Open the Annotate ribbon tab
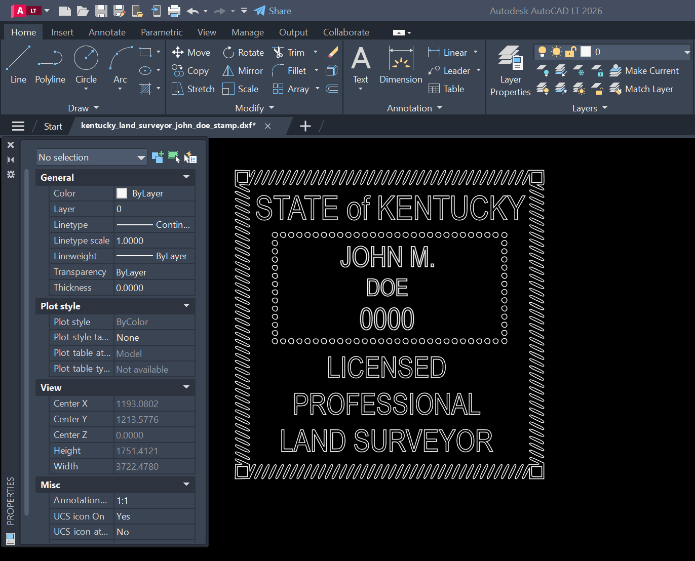This screenshot has height=561, width=695. [107, 32]
